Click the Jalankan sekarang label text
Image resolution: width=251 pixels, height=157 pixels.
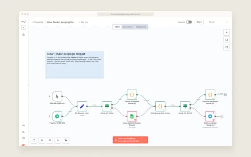pos(57,103)
